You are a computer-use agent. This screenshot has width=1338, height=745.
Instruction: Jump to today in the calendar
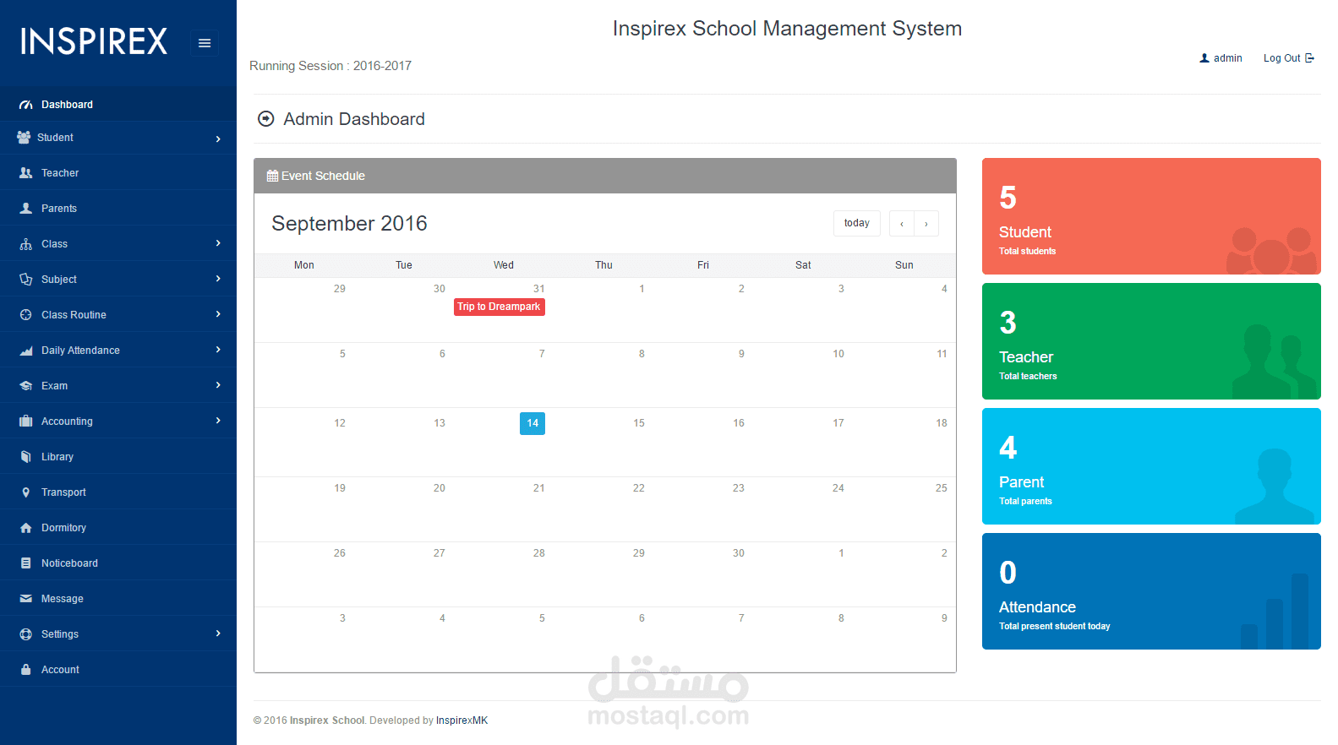point(857,223)
